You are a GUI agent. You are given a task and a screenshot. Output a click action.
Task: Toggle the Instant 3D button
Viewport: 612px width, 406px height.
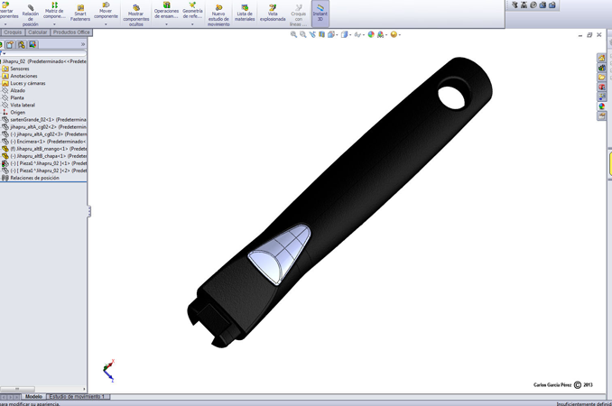point(320,12)
